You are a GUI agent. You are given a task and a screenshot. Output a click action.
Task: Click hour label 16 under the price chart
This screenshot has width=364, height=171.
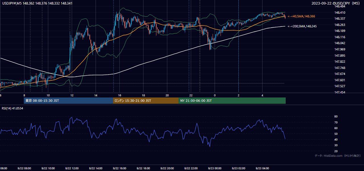(x=120, y=95)
